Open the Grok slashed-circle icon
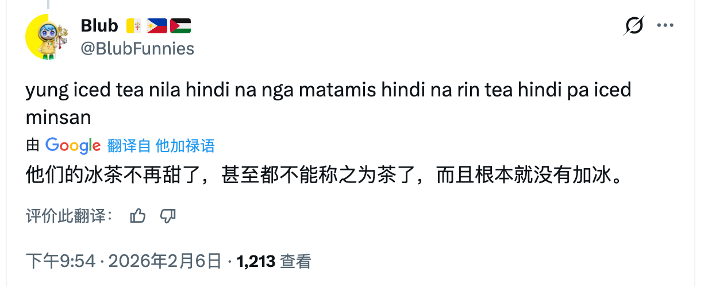The image size is (708, 287). click(x=633, y=26)
